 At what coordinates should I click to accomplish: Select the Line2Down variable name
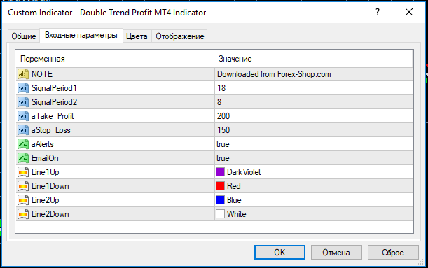[x=50, y=214]
